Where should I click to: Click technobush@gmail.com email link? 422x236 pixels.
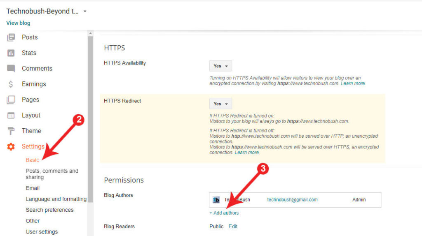point(292,199)
